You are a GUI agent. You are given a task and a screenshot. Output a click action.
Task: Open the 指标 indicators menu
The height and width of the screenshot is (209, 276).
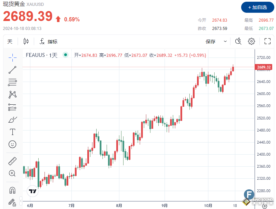(49, 42)
